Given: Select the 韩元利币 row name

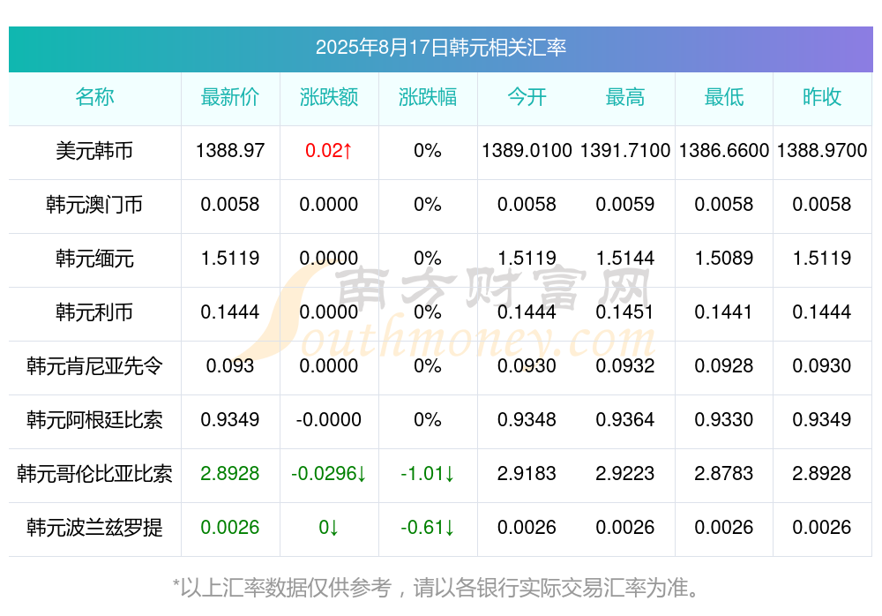Looking at the screenshot, I should pos(94,312).
